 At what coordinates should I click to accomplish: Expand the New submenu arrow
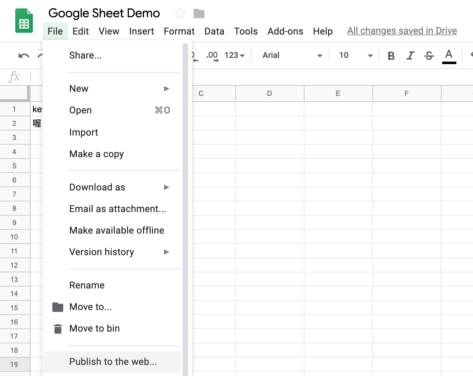pos(167,89)
